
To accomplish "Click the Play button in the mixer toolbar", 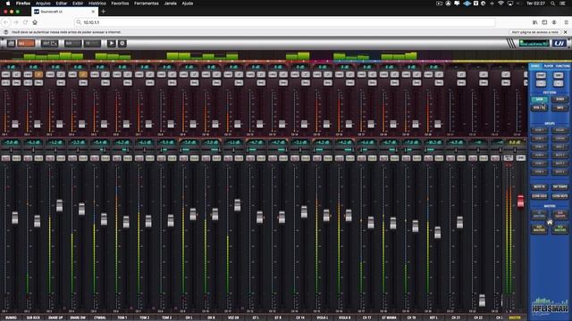I will pyautogui.click(x=111, y=44).
